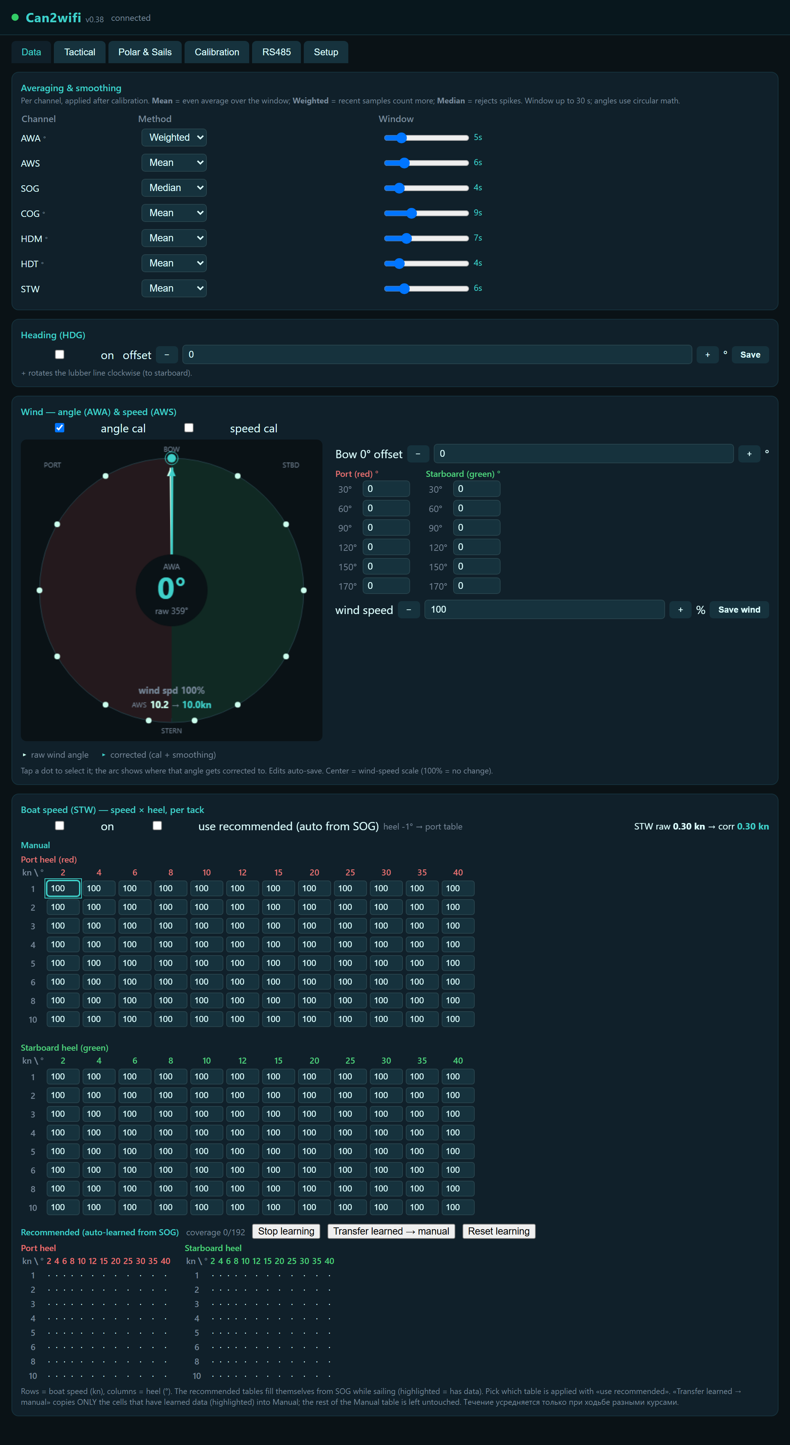Click the heading offset input field

click(x=437, y=354)
